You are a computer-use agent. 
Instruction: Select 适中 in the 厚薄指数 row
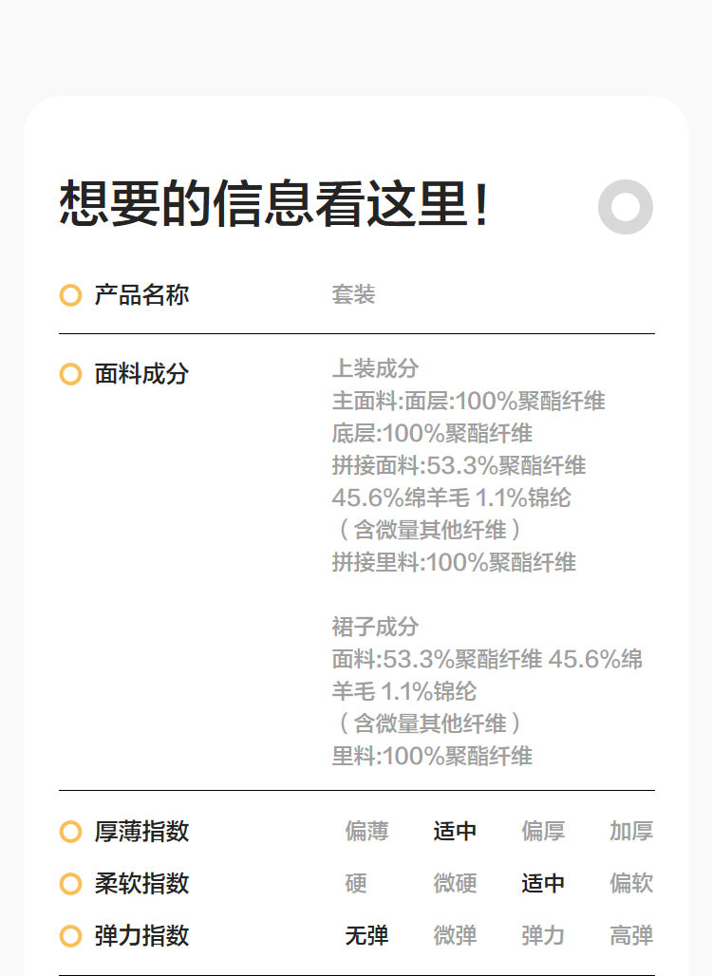point(455,832)
